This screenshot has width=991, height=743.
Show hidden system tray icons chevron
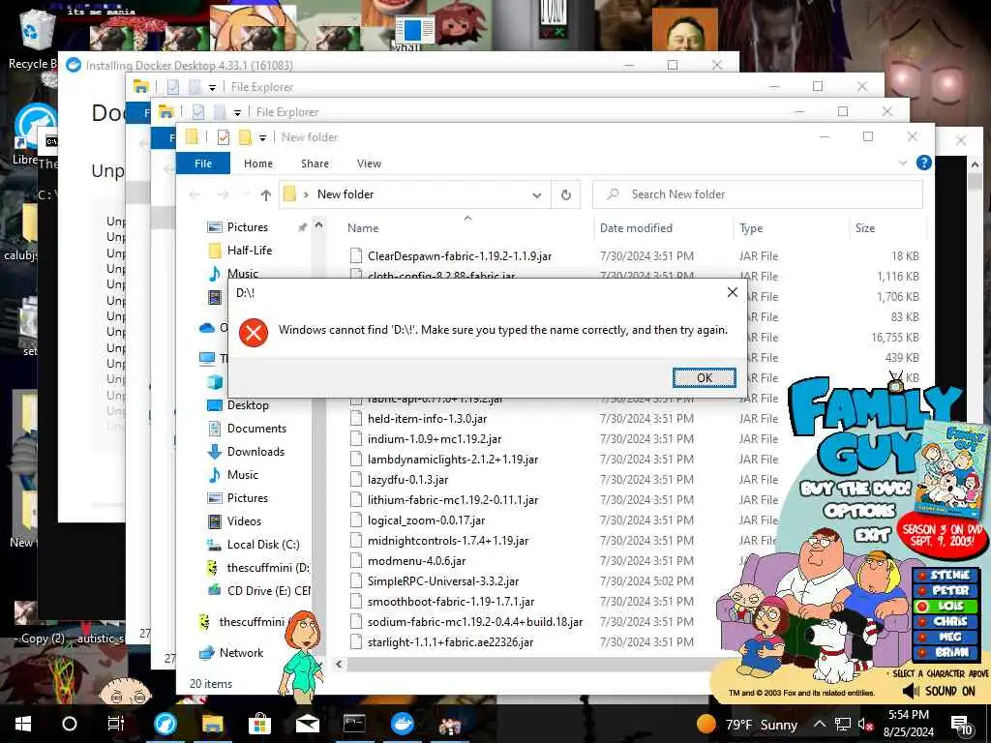(x=819, y=724)
